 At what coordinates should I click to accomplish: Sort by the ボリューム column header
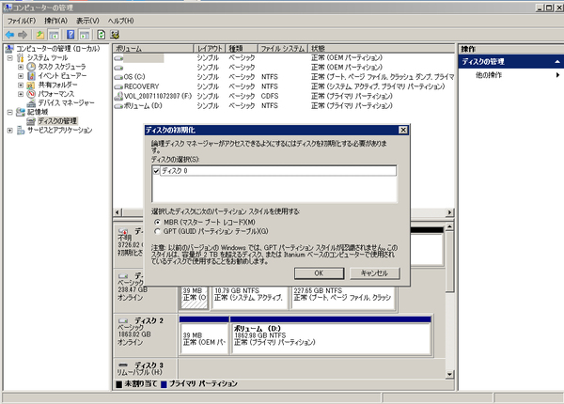coord(153,49)
